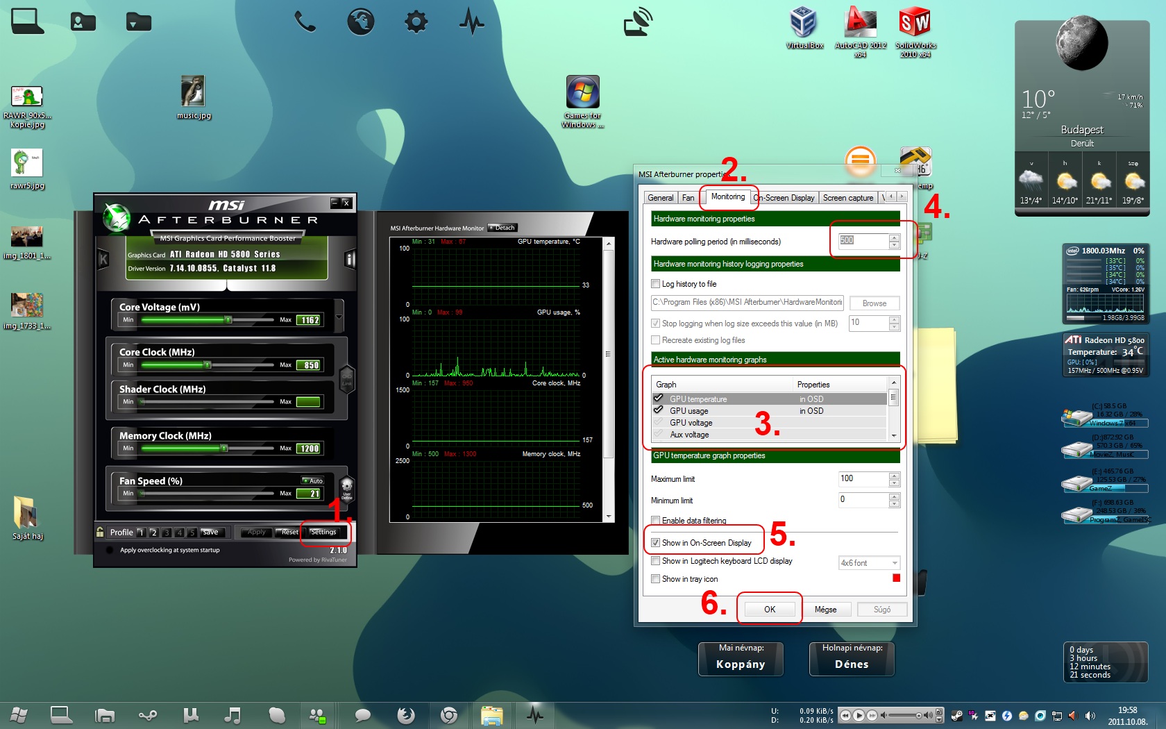Open rawr5.jpg desktop file

click(x=27, y=169)
